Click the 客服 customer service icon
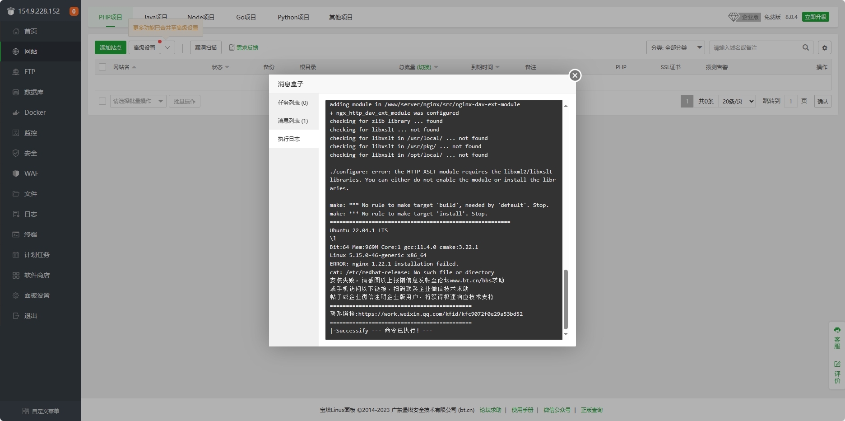This screenshot has width=845, height=421. click(837, 330)
